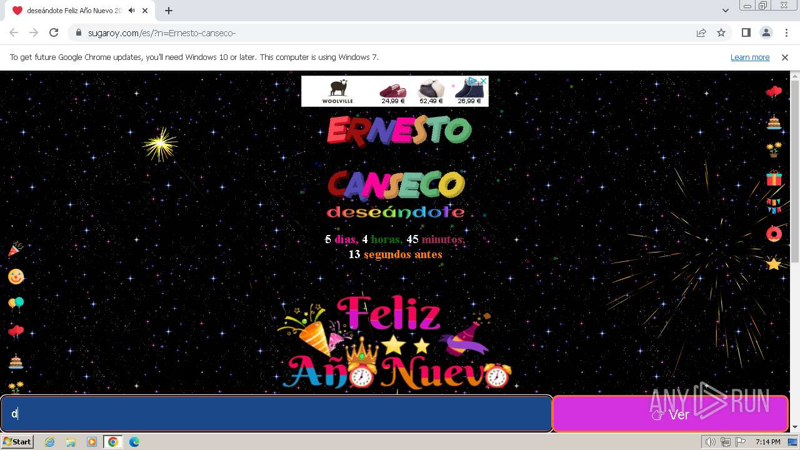Select the party flags icon on right sidebar
Viewport: 800px width, 450px height.
pos(774,206)
